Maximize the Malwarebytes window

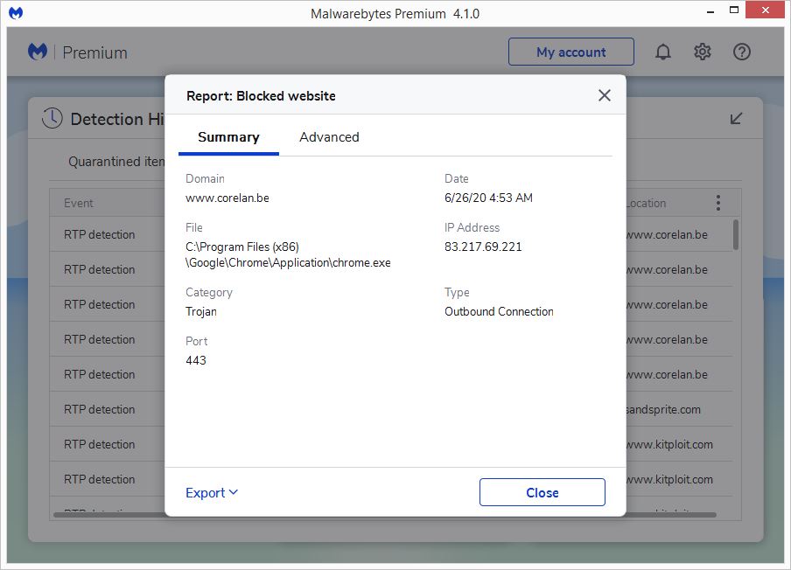tap(734, 10)
